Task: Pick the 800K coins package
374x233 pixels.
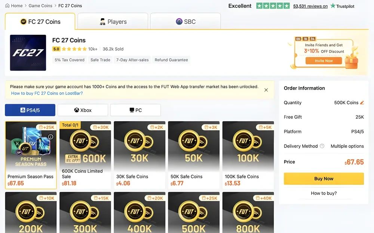Action: click(248, 212)
